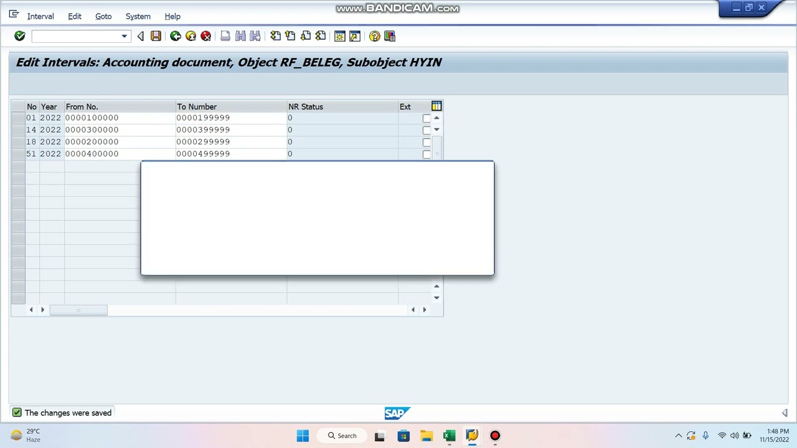This screenshot has height=448, width=797.
Task: Select row 14 using its row selector
Action: point(18,129)
